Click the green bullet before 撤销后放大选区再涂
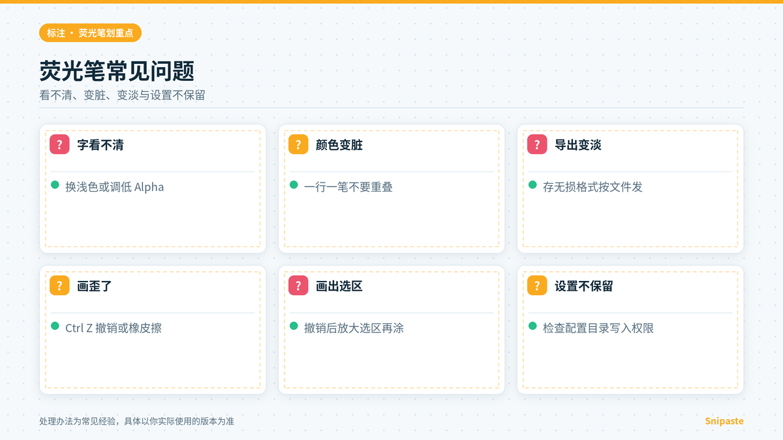Viewport: 783px width, 440px height. pos(294,326)
